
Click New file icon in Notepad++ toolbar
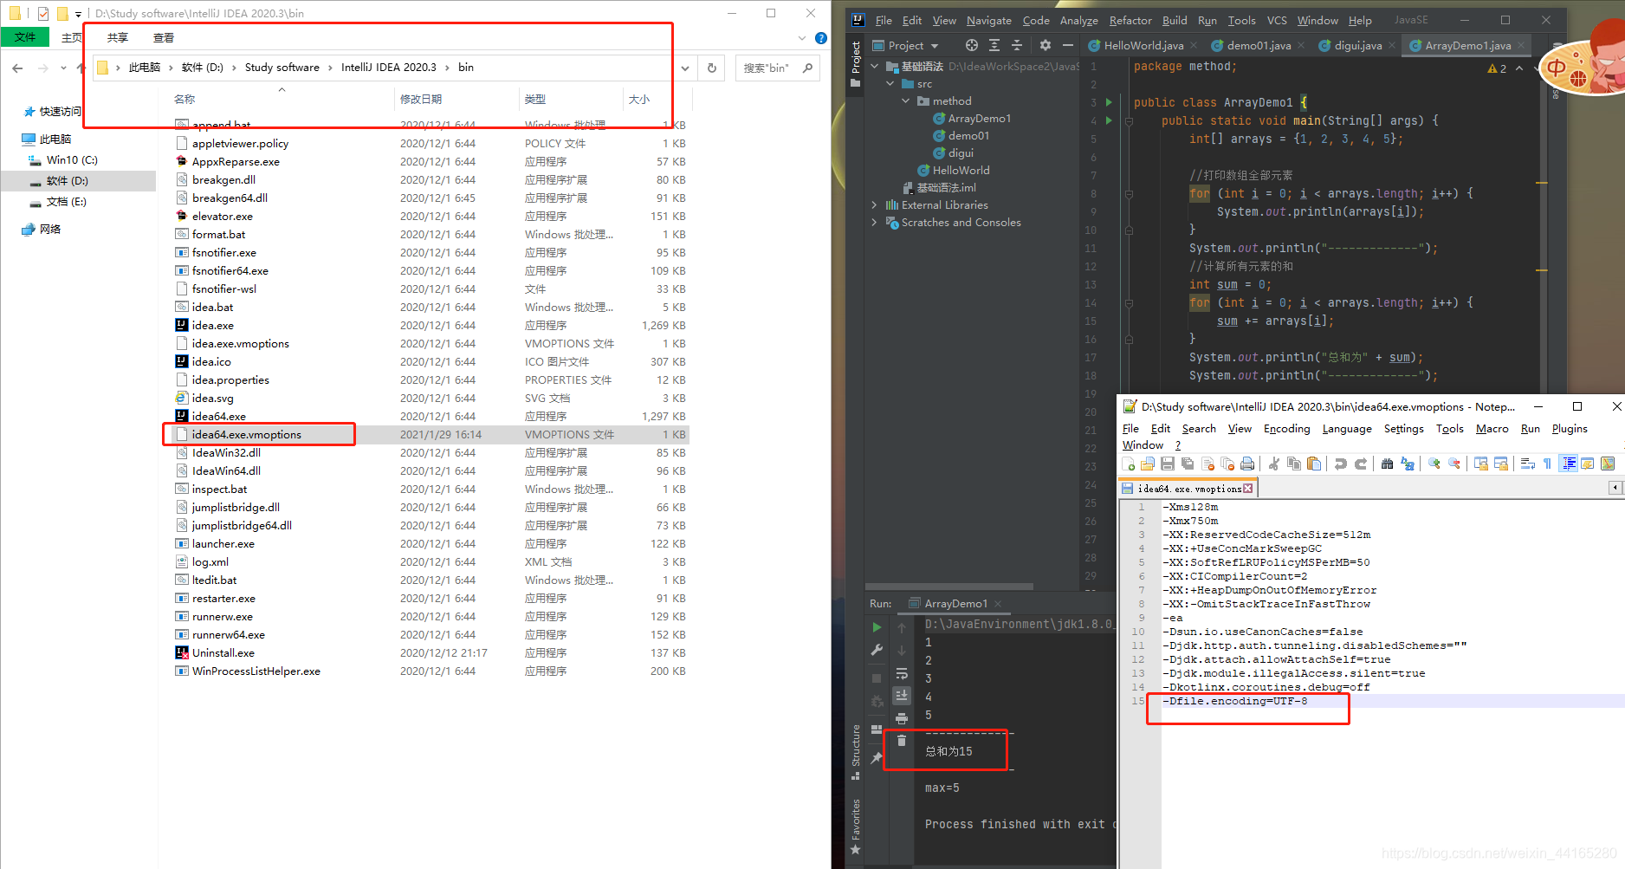click(x=1129, y=464)
